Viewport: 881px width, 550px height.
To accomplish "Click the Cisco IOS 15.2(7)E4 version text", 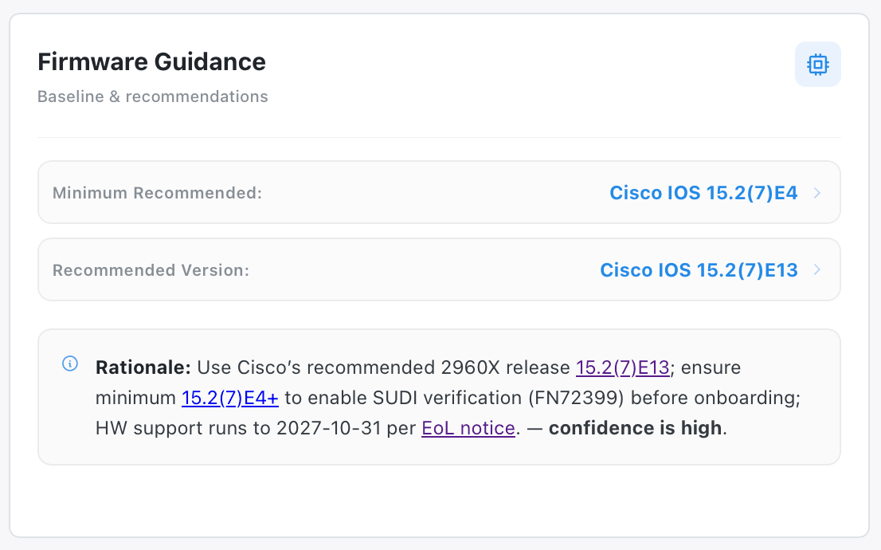I will coord(703,192).
